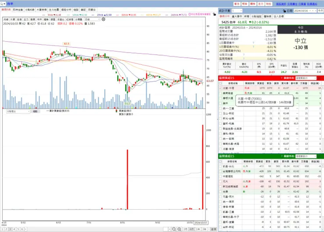Click the help icon in the 區間買超15 header
The width and height of the screenshot is (324, 232).
282,78
